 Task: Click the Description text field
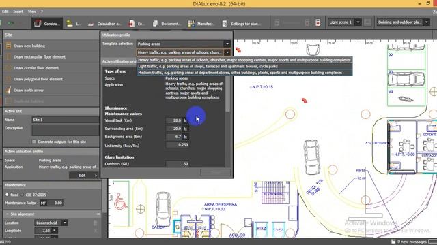tap(66, 130)
